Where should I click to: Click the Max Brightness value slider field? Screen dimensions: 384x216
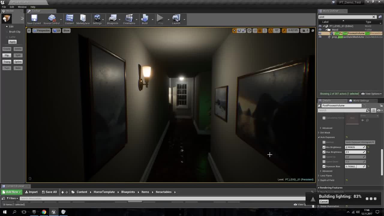(x=355, y=152)
